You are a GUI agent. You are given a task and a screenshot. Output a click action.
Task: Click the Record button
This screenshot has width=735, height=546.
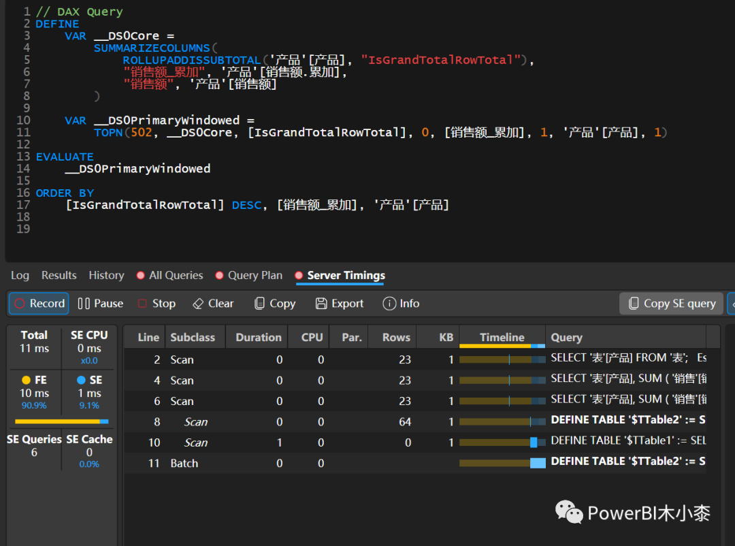[x=39, y=304]
